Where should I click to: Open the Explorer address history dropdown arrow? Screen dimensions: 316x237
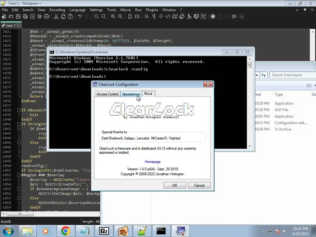point(256,75)
